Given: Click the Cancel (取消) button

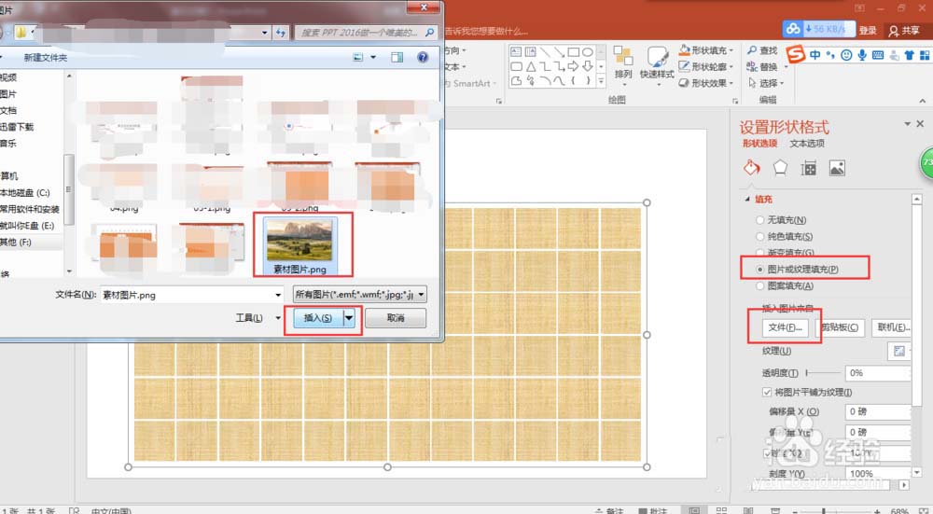Looking at the screenshot, I should click(x=396, y=318).
